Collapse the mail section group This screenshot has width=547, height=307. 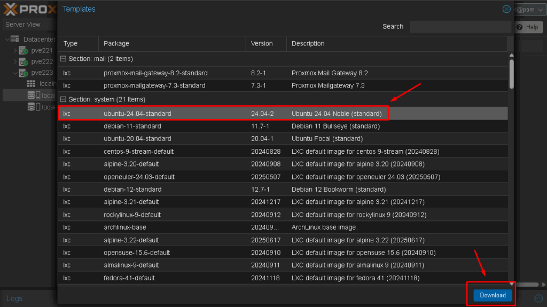click(x=63, y=59)
